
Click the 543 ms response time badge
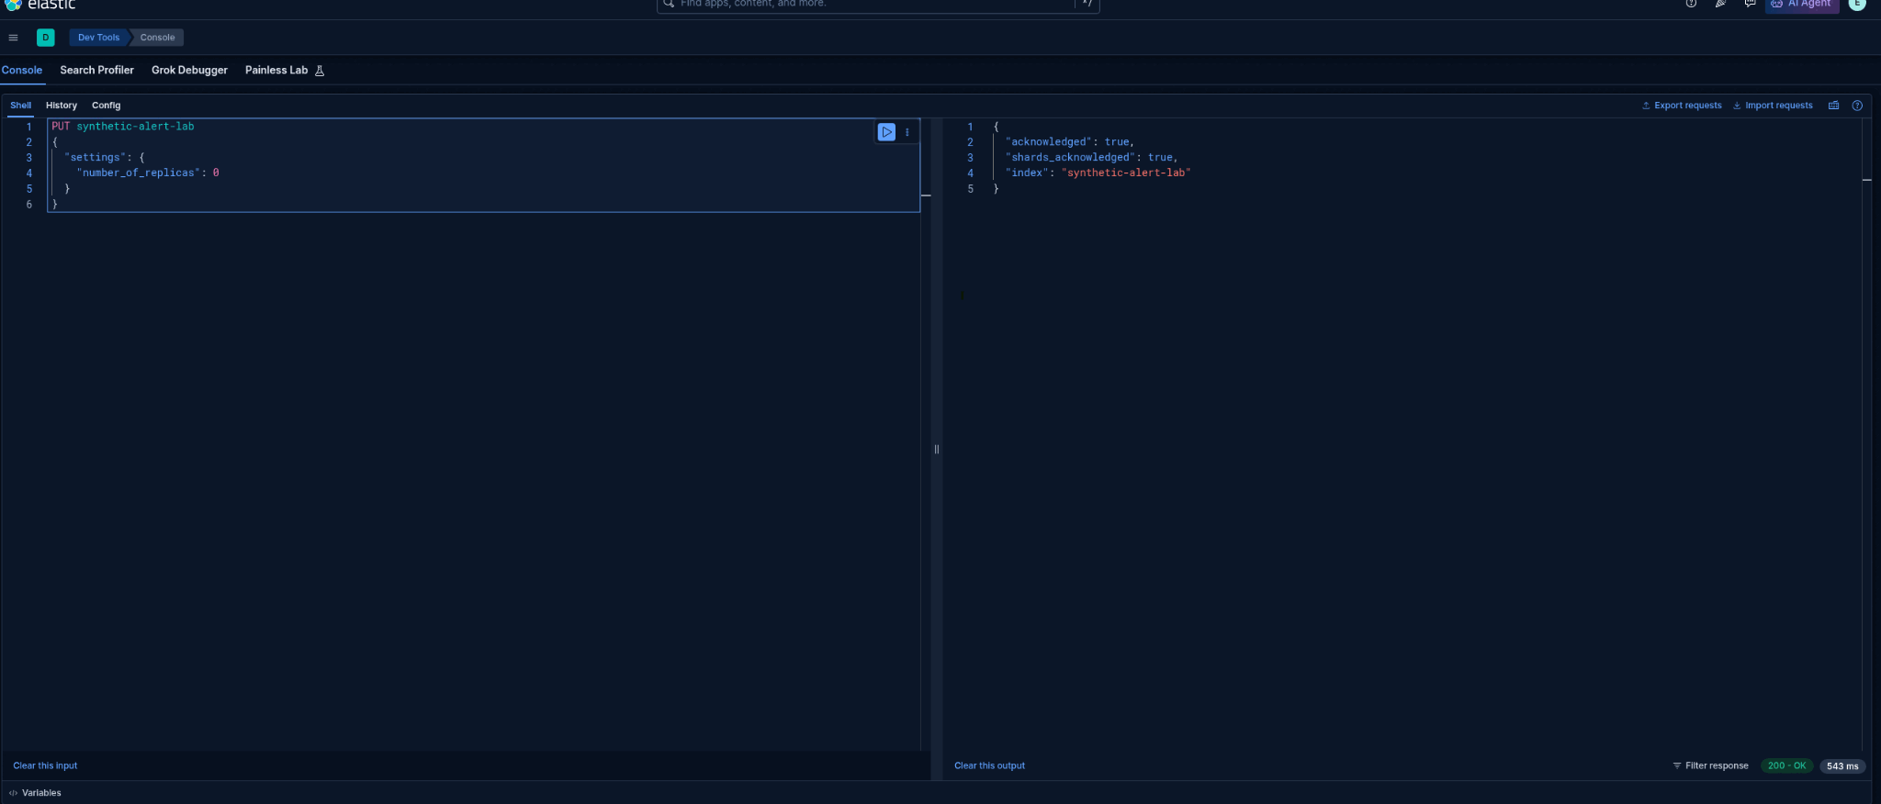(1842, 766)
